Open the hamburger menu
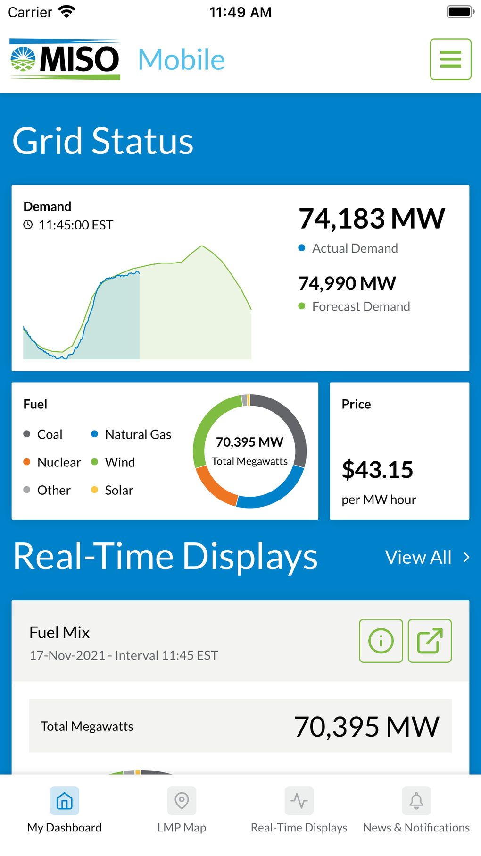The image size is (481, 856). point(450,59)
